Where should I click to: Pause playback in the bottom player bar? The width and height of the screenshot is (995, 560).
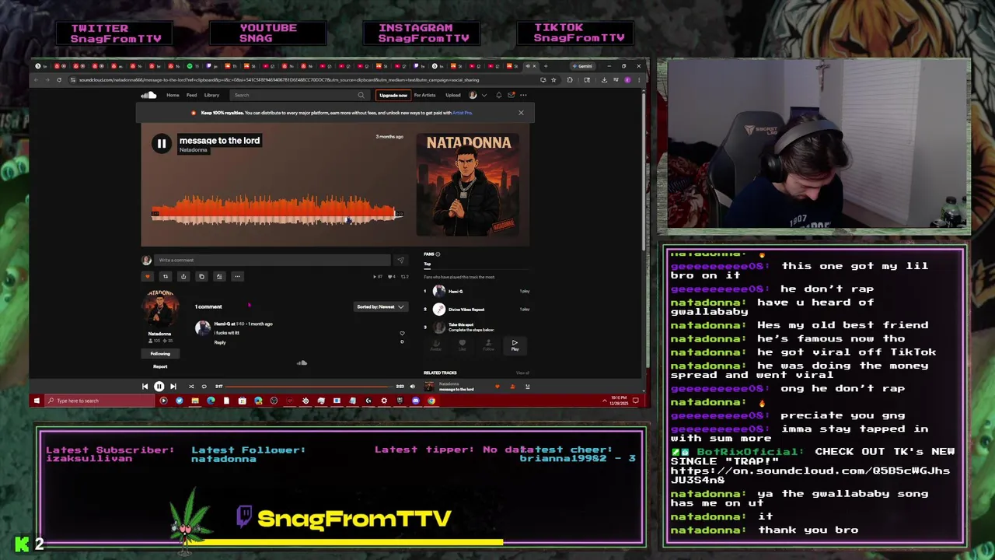(x=159, y=386)
